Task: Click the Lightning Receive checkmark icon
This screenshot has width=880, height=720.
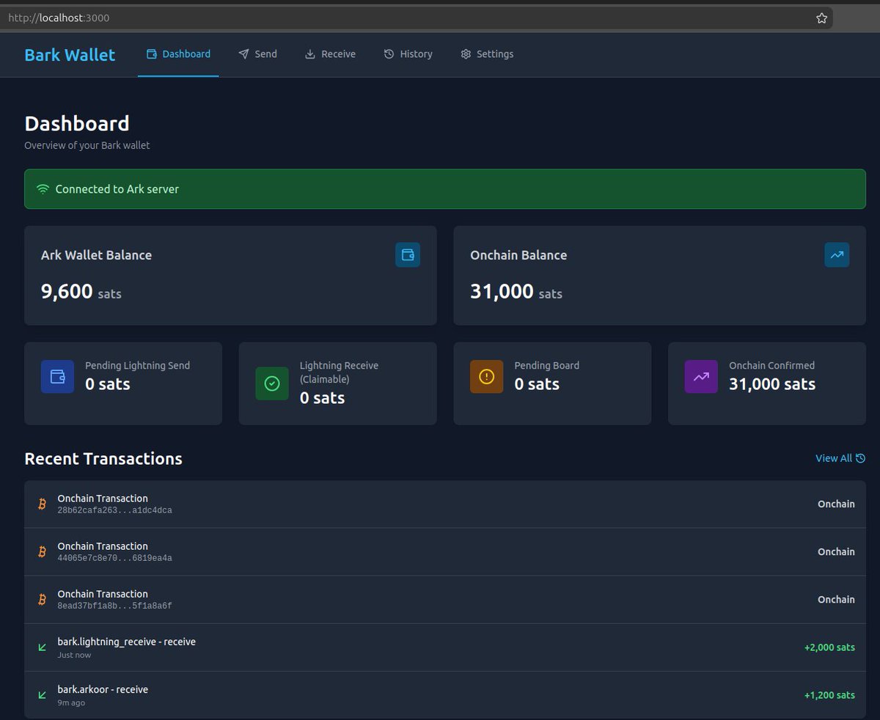Action: click(x=272, y=383)
